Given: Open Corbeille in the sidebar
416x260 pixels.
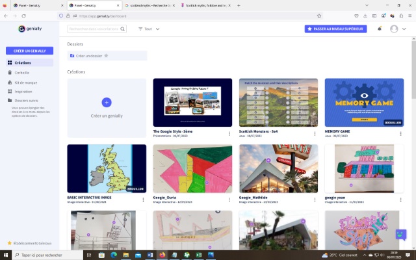Looking at the screenshot, I should point(23,73).
